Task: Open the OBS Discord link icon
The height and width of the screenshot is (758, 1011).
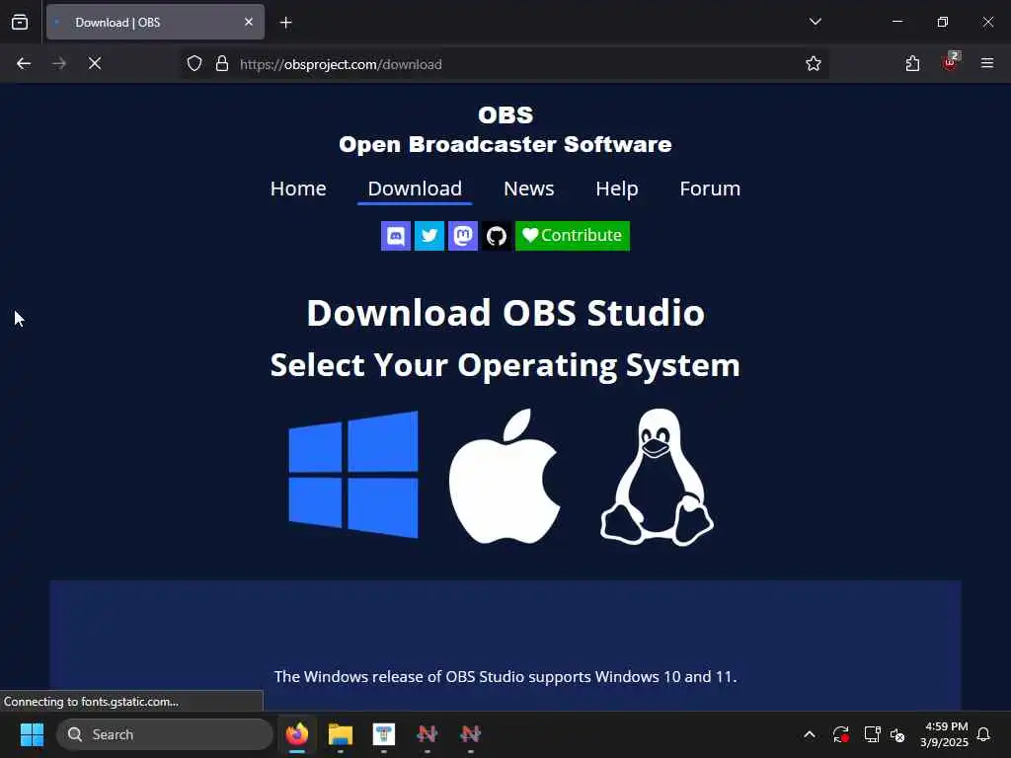Action: tap(396, 236)
